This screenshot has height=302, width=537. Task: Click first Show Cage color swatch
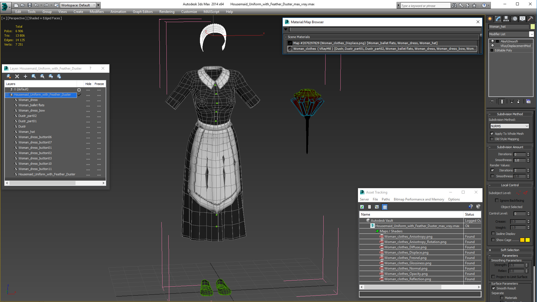(522, 240)
